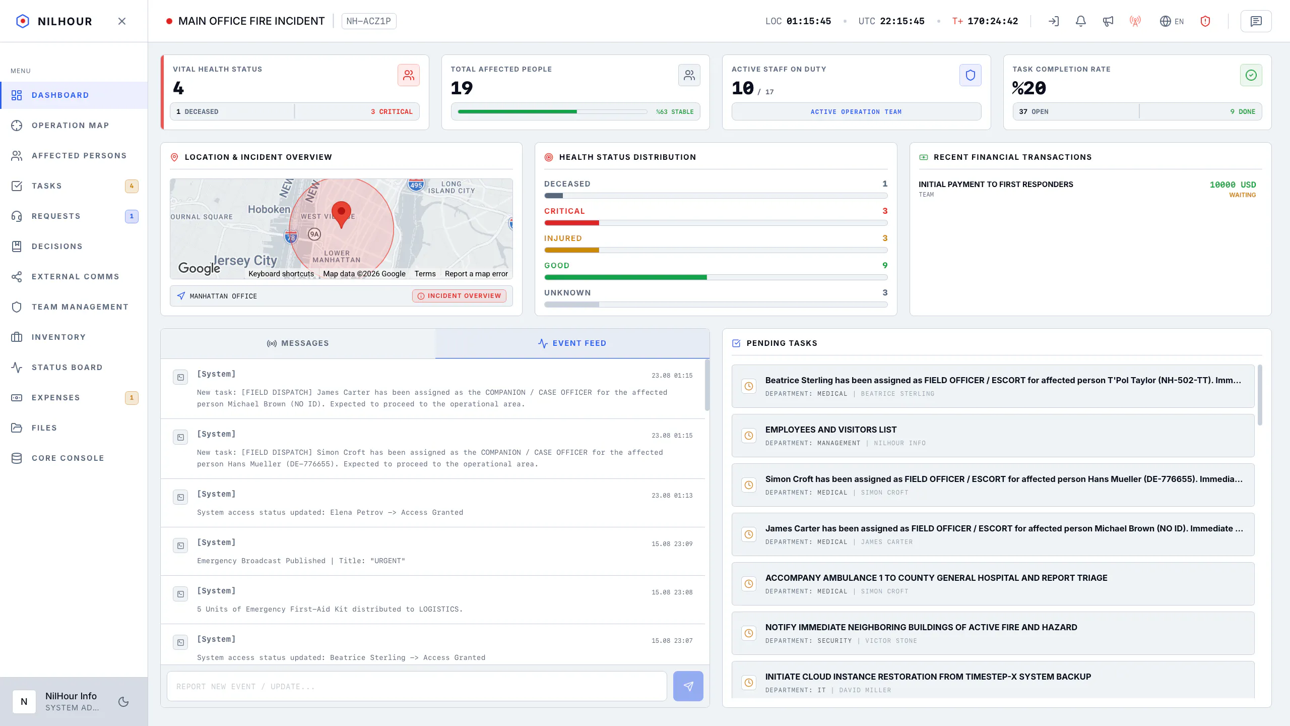Click the 9 Done tasks segment
Screen dimensions: 1290x726
point(1201,111)
